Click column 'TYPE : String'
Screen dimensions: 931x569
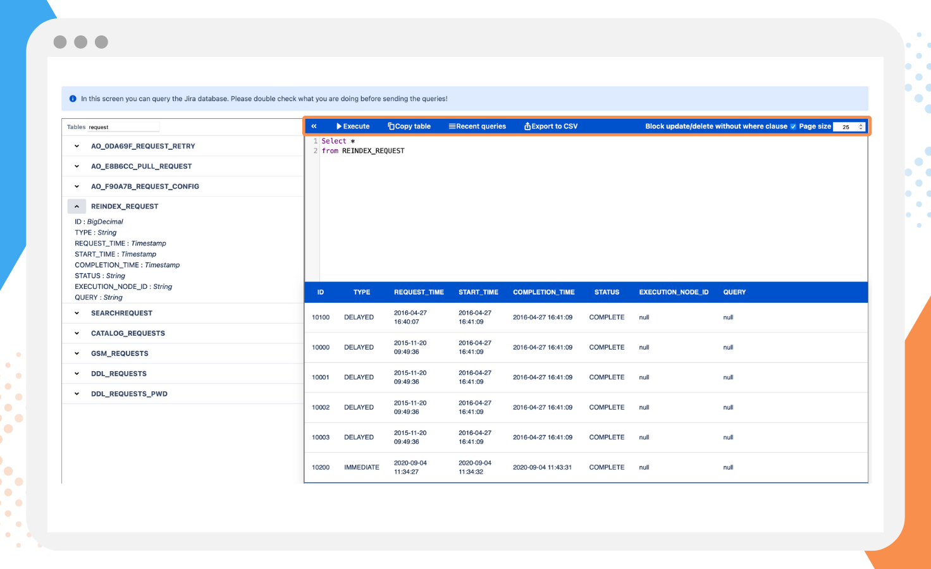click(x=96, y=233)
